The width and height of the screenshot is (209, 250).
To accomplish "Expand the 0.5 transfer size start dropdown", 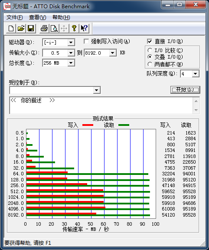I will 71,53.
